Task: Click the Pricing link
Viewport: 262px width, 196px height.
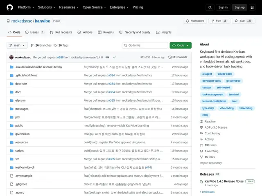Action: (138, 7)
